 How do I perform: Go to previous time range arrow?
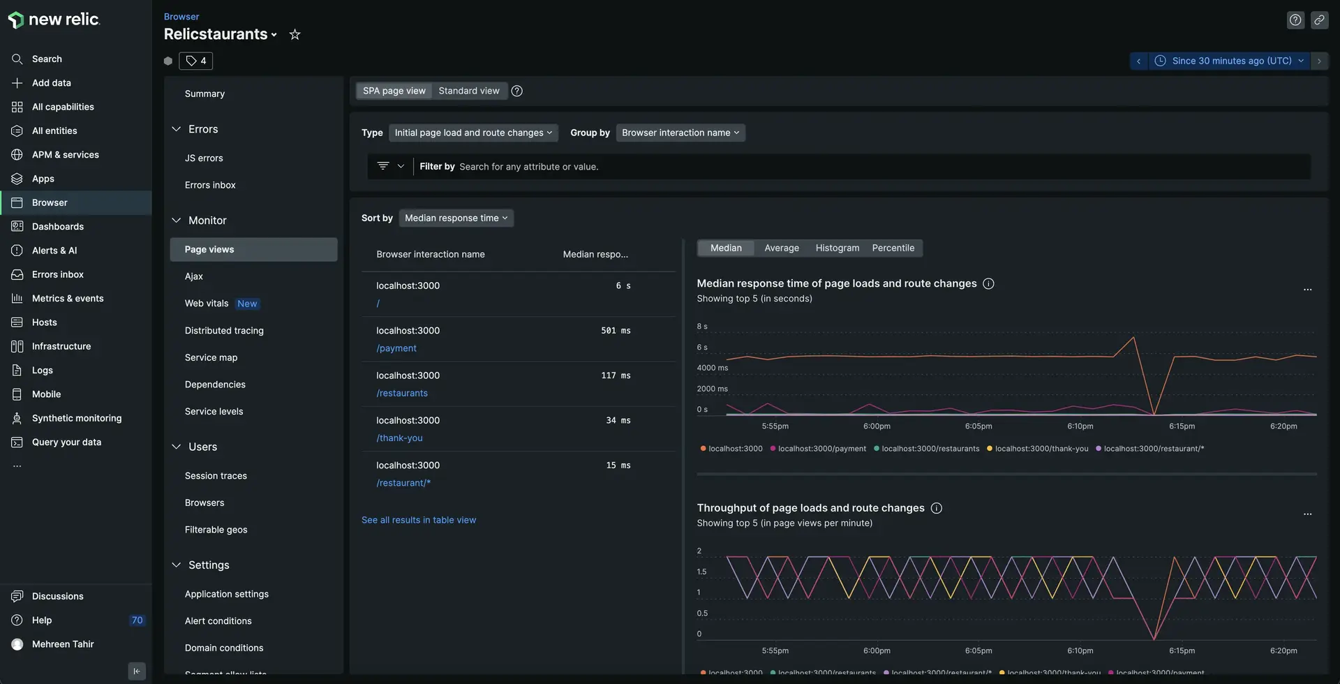(1138, 61)
